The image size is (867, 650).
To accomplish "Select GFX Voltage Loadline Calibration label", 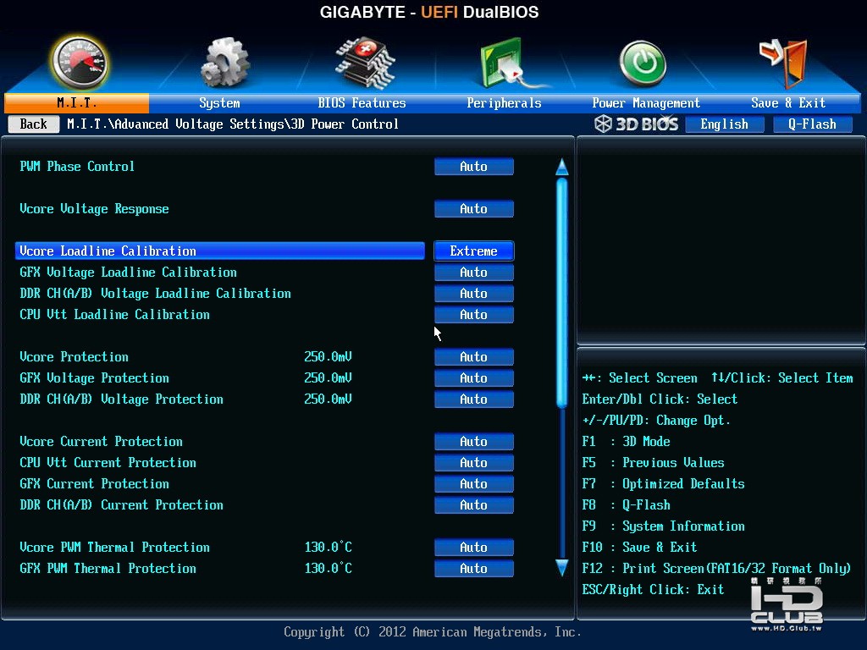I will click(129, 272).
